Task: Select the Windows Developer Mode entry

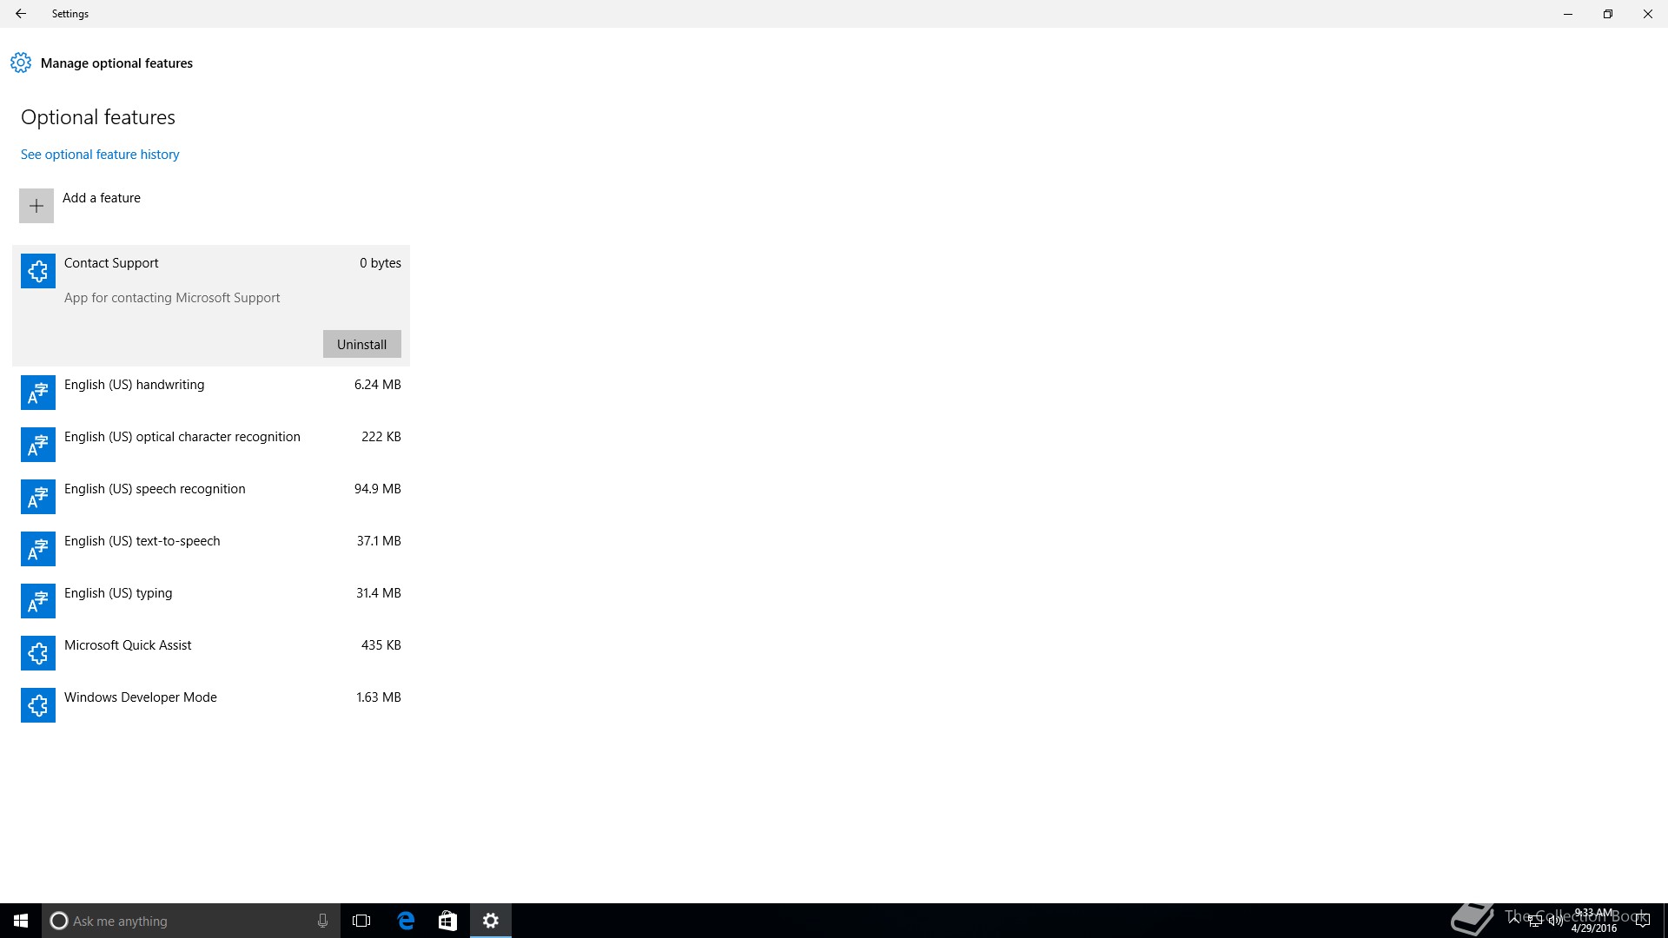Action: (211, 705)
